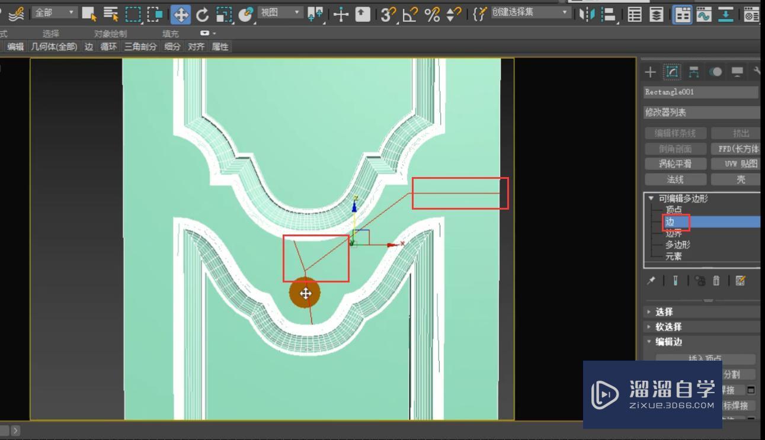Click the Rectangle001 object name field
The width and height of the screenshot is (765, 440).
700,92
